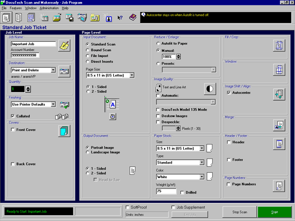Open the Job Name notes icon button
Image resolution: width=295 pixels, height=221 pixels.
pos(64,45)
